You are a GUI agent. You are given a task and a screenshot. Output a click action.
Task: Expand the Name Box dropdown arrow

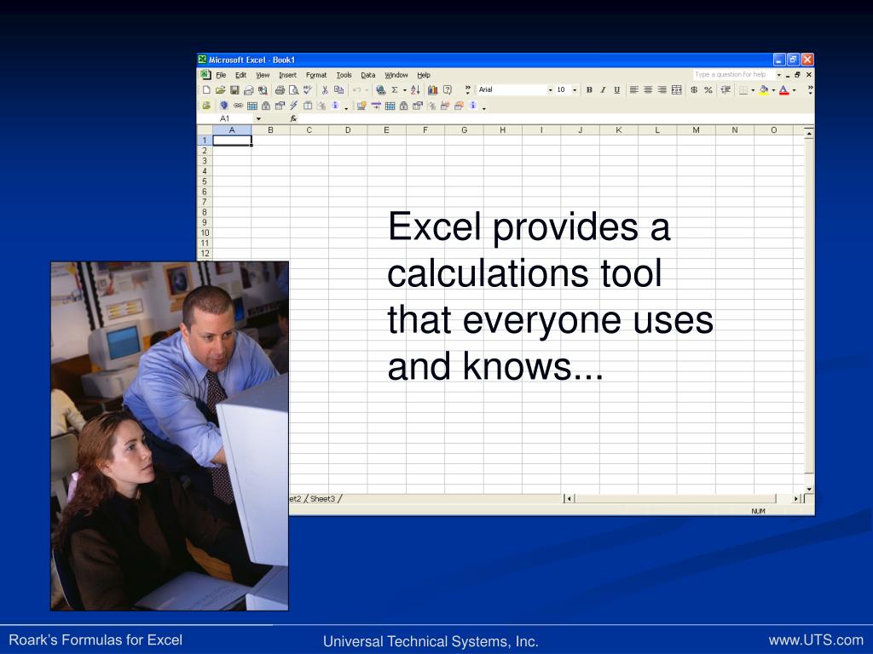coord(258,119)
